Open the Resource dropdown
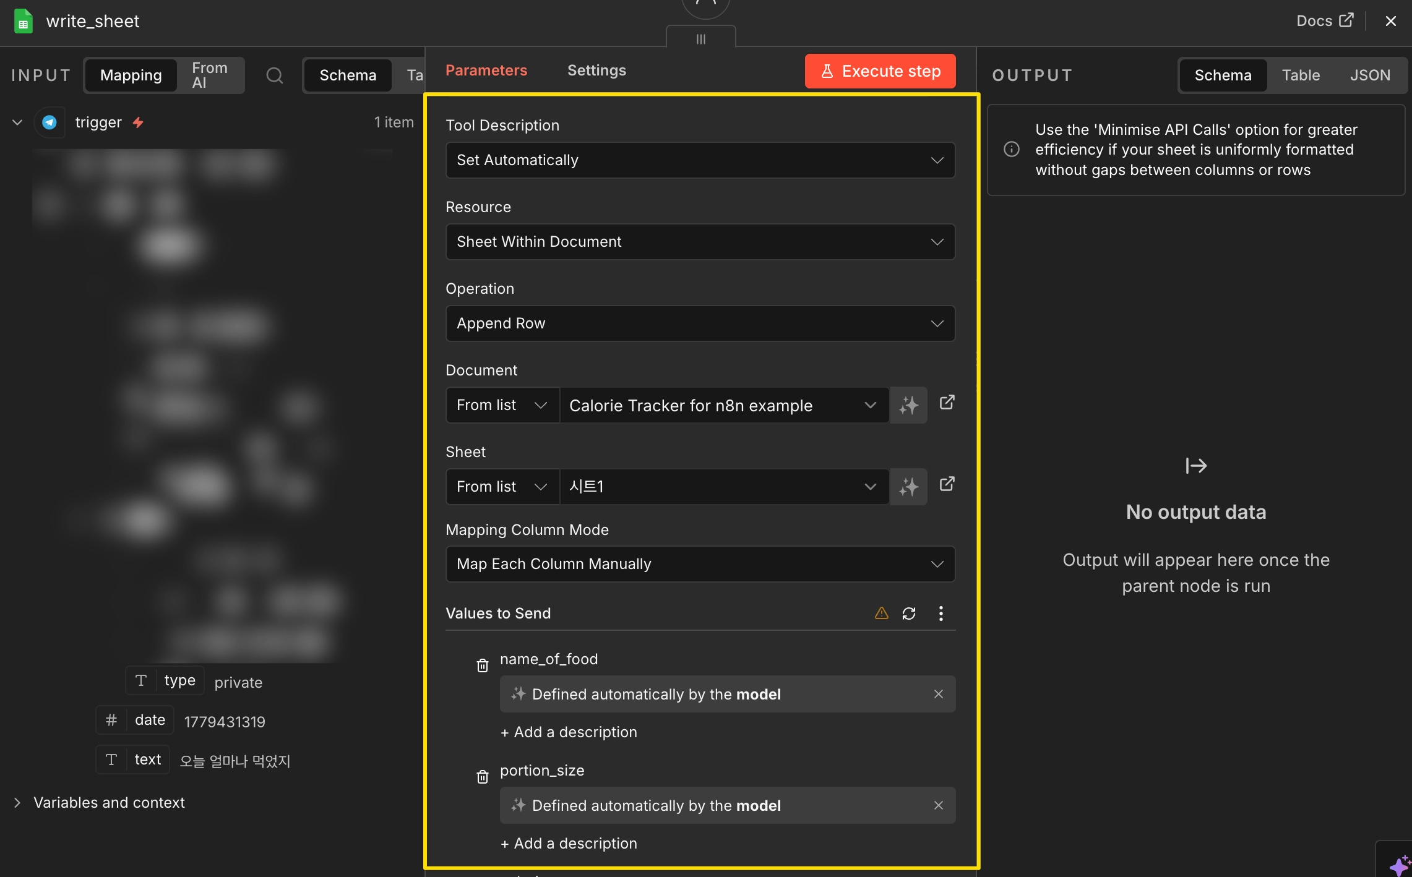 coord(700,242)
